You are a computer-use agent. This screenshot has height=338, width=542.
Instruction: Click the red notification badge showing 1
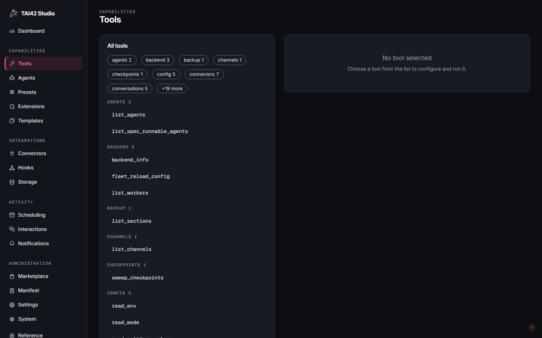click(x=532, y=327)
